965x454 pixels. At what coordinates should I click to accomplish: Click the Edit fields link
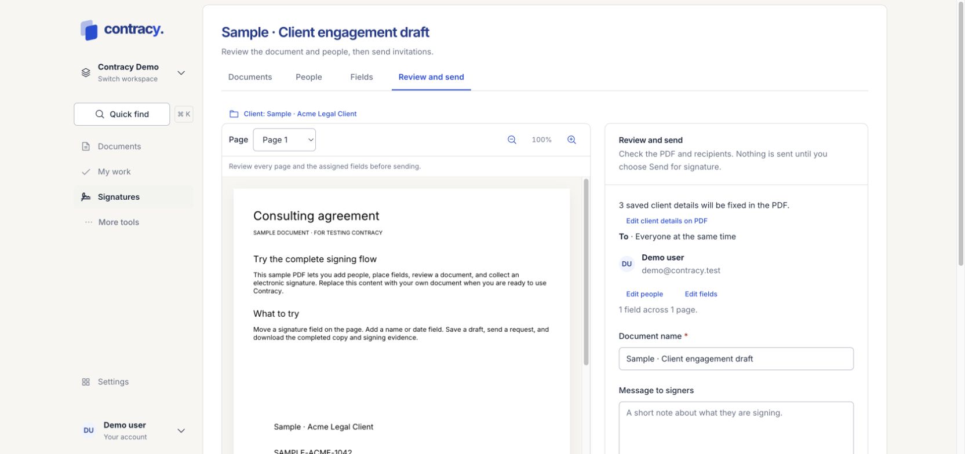coord(701,294)
